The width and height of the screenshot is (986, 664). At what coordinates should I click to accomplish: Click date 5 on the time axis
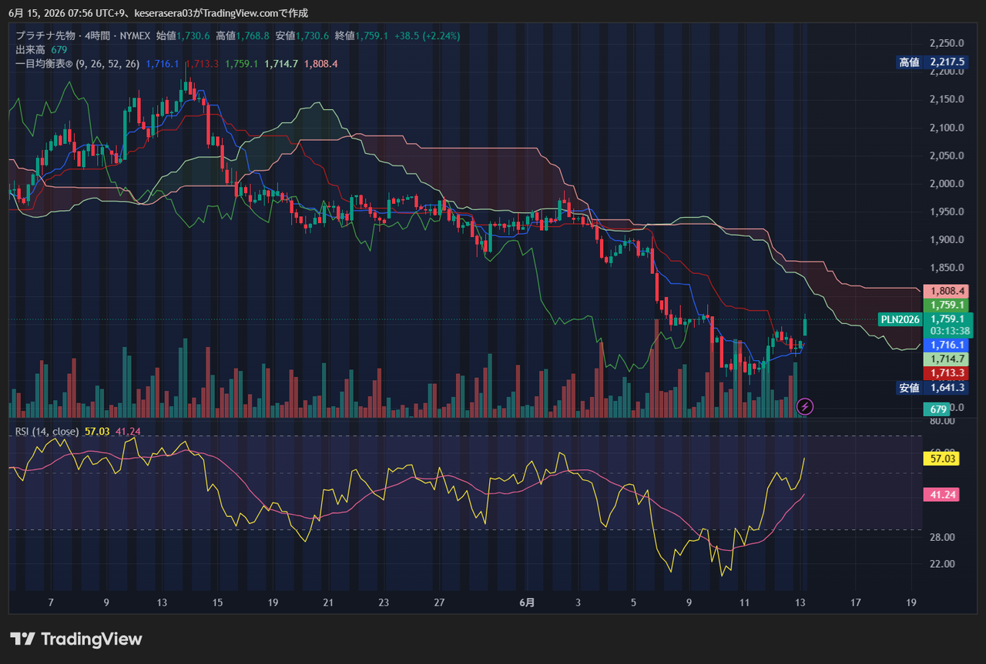(x=633, y=602)
